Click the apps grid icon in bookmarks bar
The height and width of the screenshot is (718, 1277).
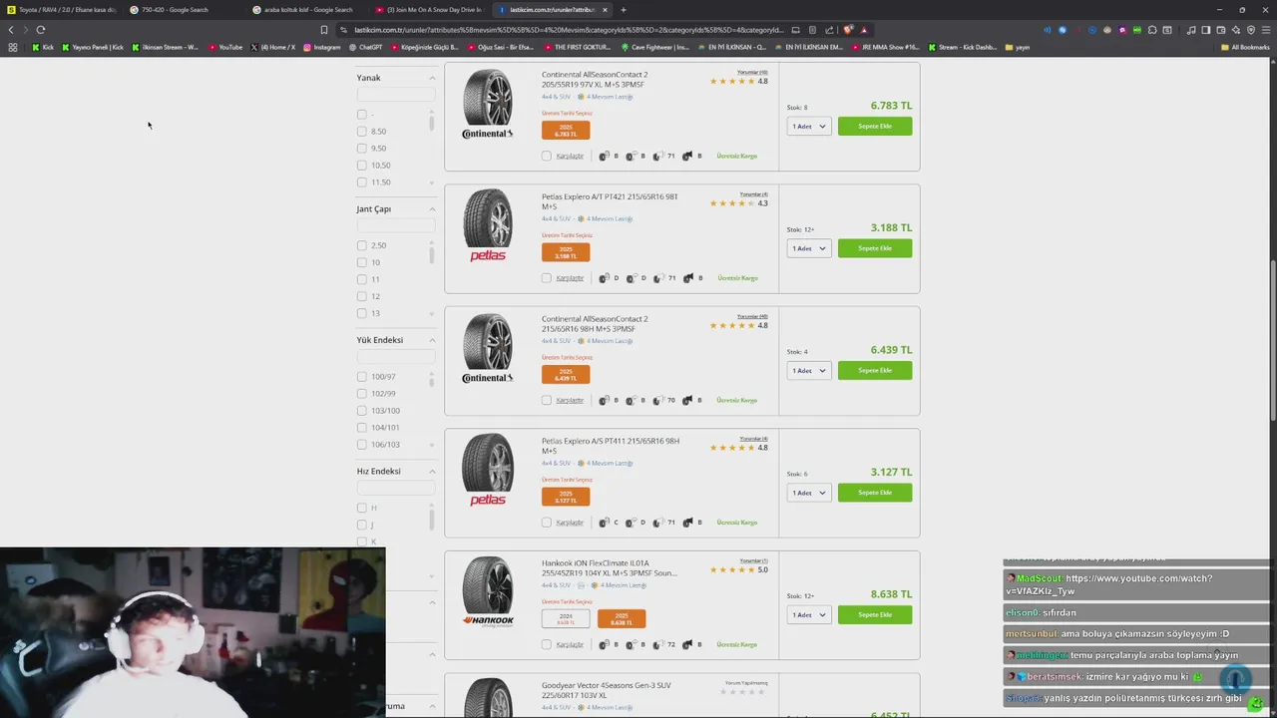click(x=12, y=47)
